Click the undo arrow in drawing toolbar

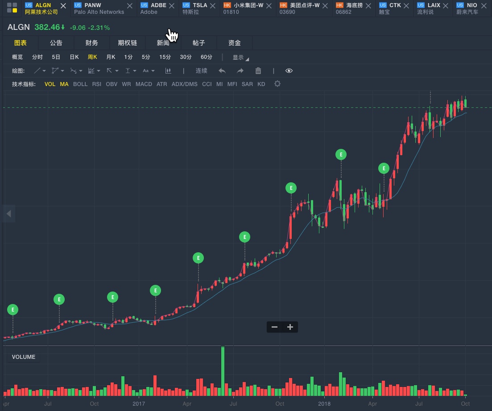(222, 71)
